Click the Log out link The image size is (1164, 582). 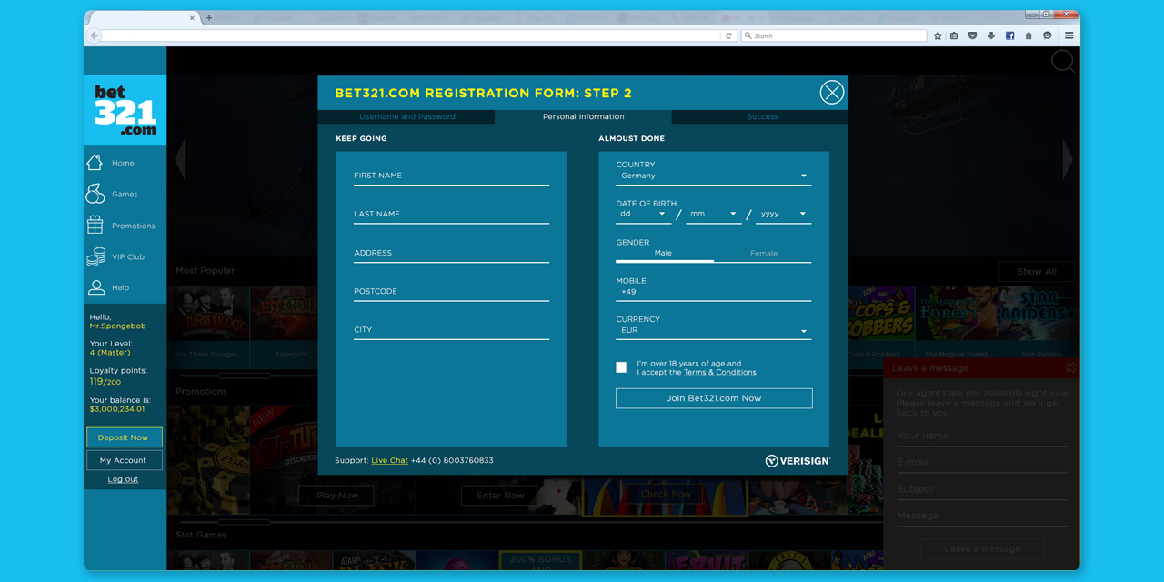(x=124, y=480)
